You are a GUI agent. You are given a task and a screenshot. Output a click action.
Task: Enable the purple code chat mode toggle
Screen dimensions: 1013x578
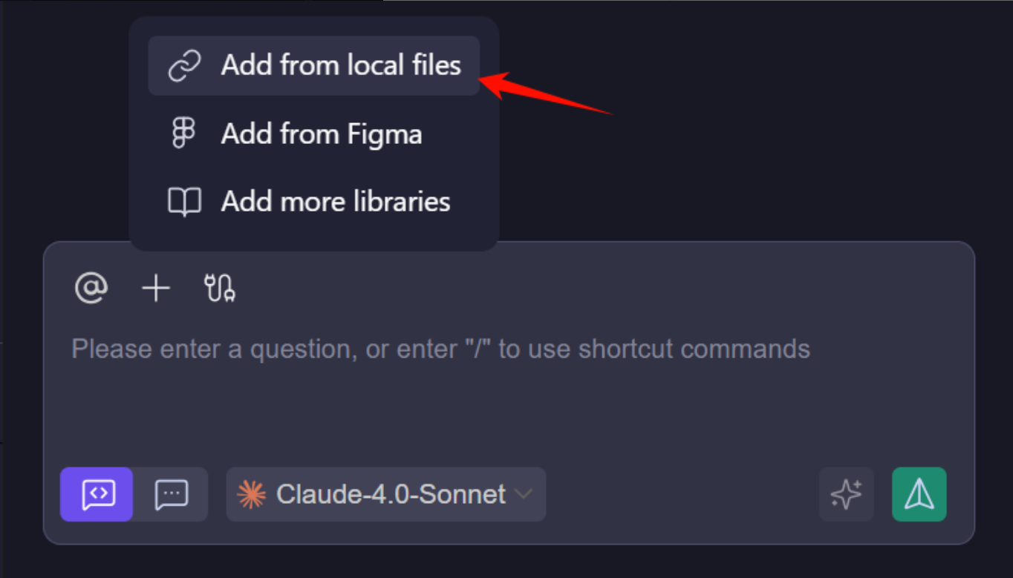[x=97, y=494]
